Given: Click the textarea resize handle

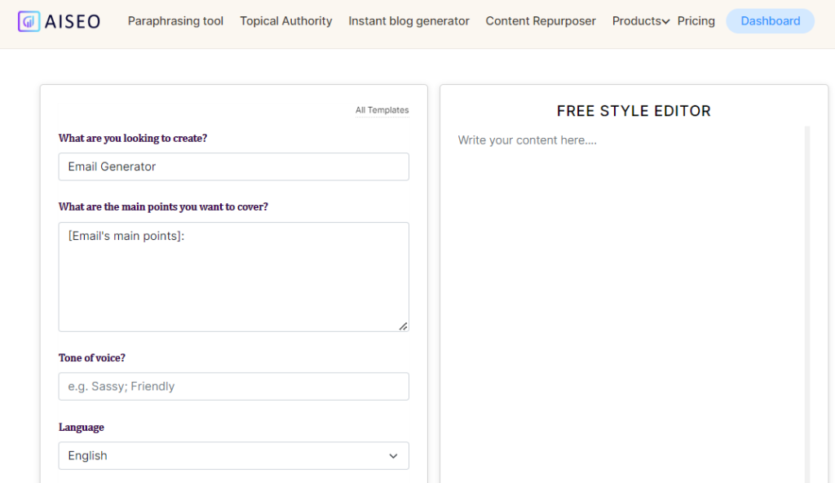Looking at the screenshot, I should click(x=403, y=326).
